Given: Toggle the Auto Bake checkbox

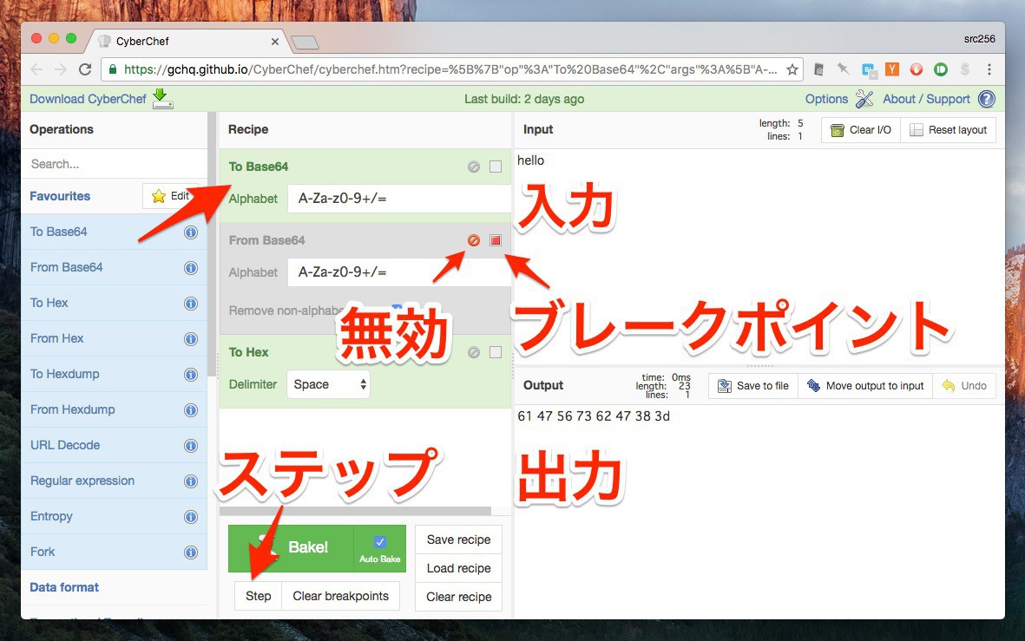Looking at the screenshot, I should 380,541.
